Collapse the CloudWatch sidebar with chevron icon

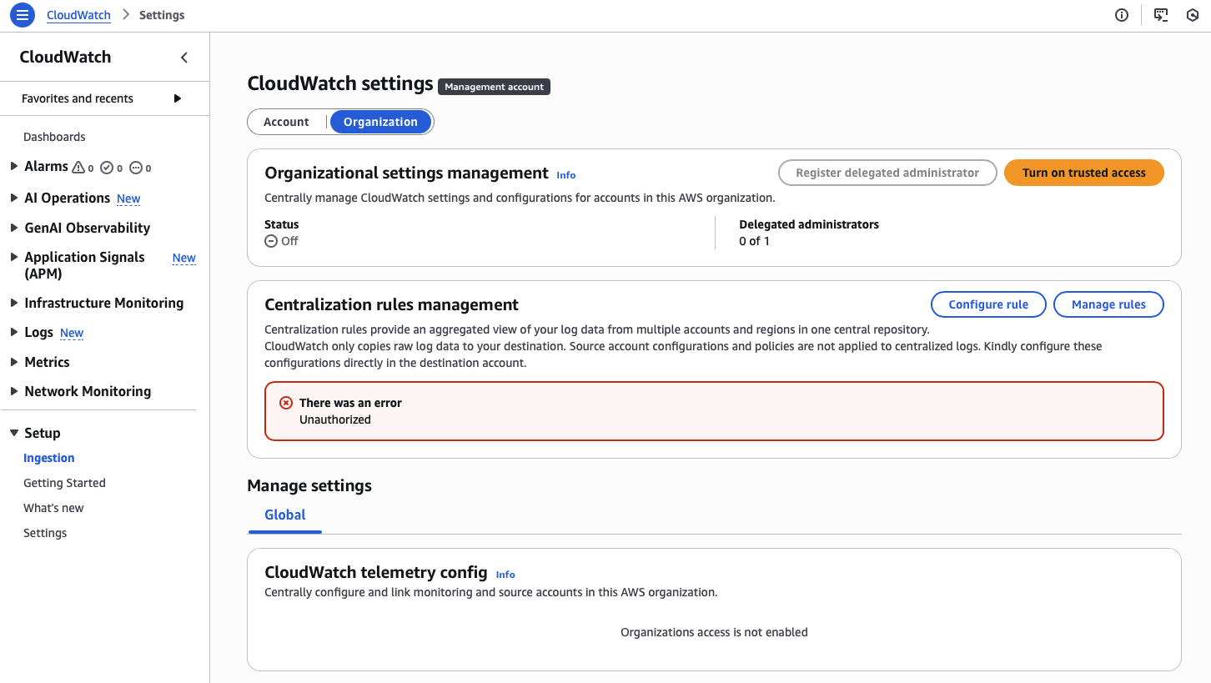tap(184, 58)
